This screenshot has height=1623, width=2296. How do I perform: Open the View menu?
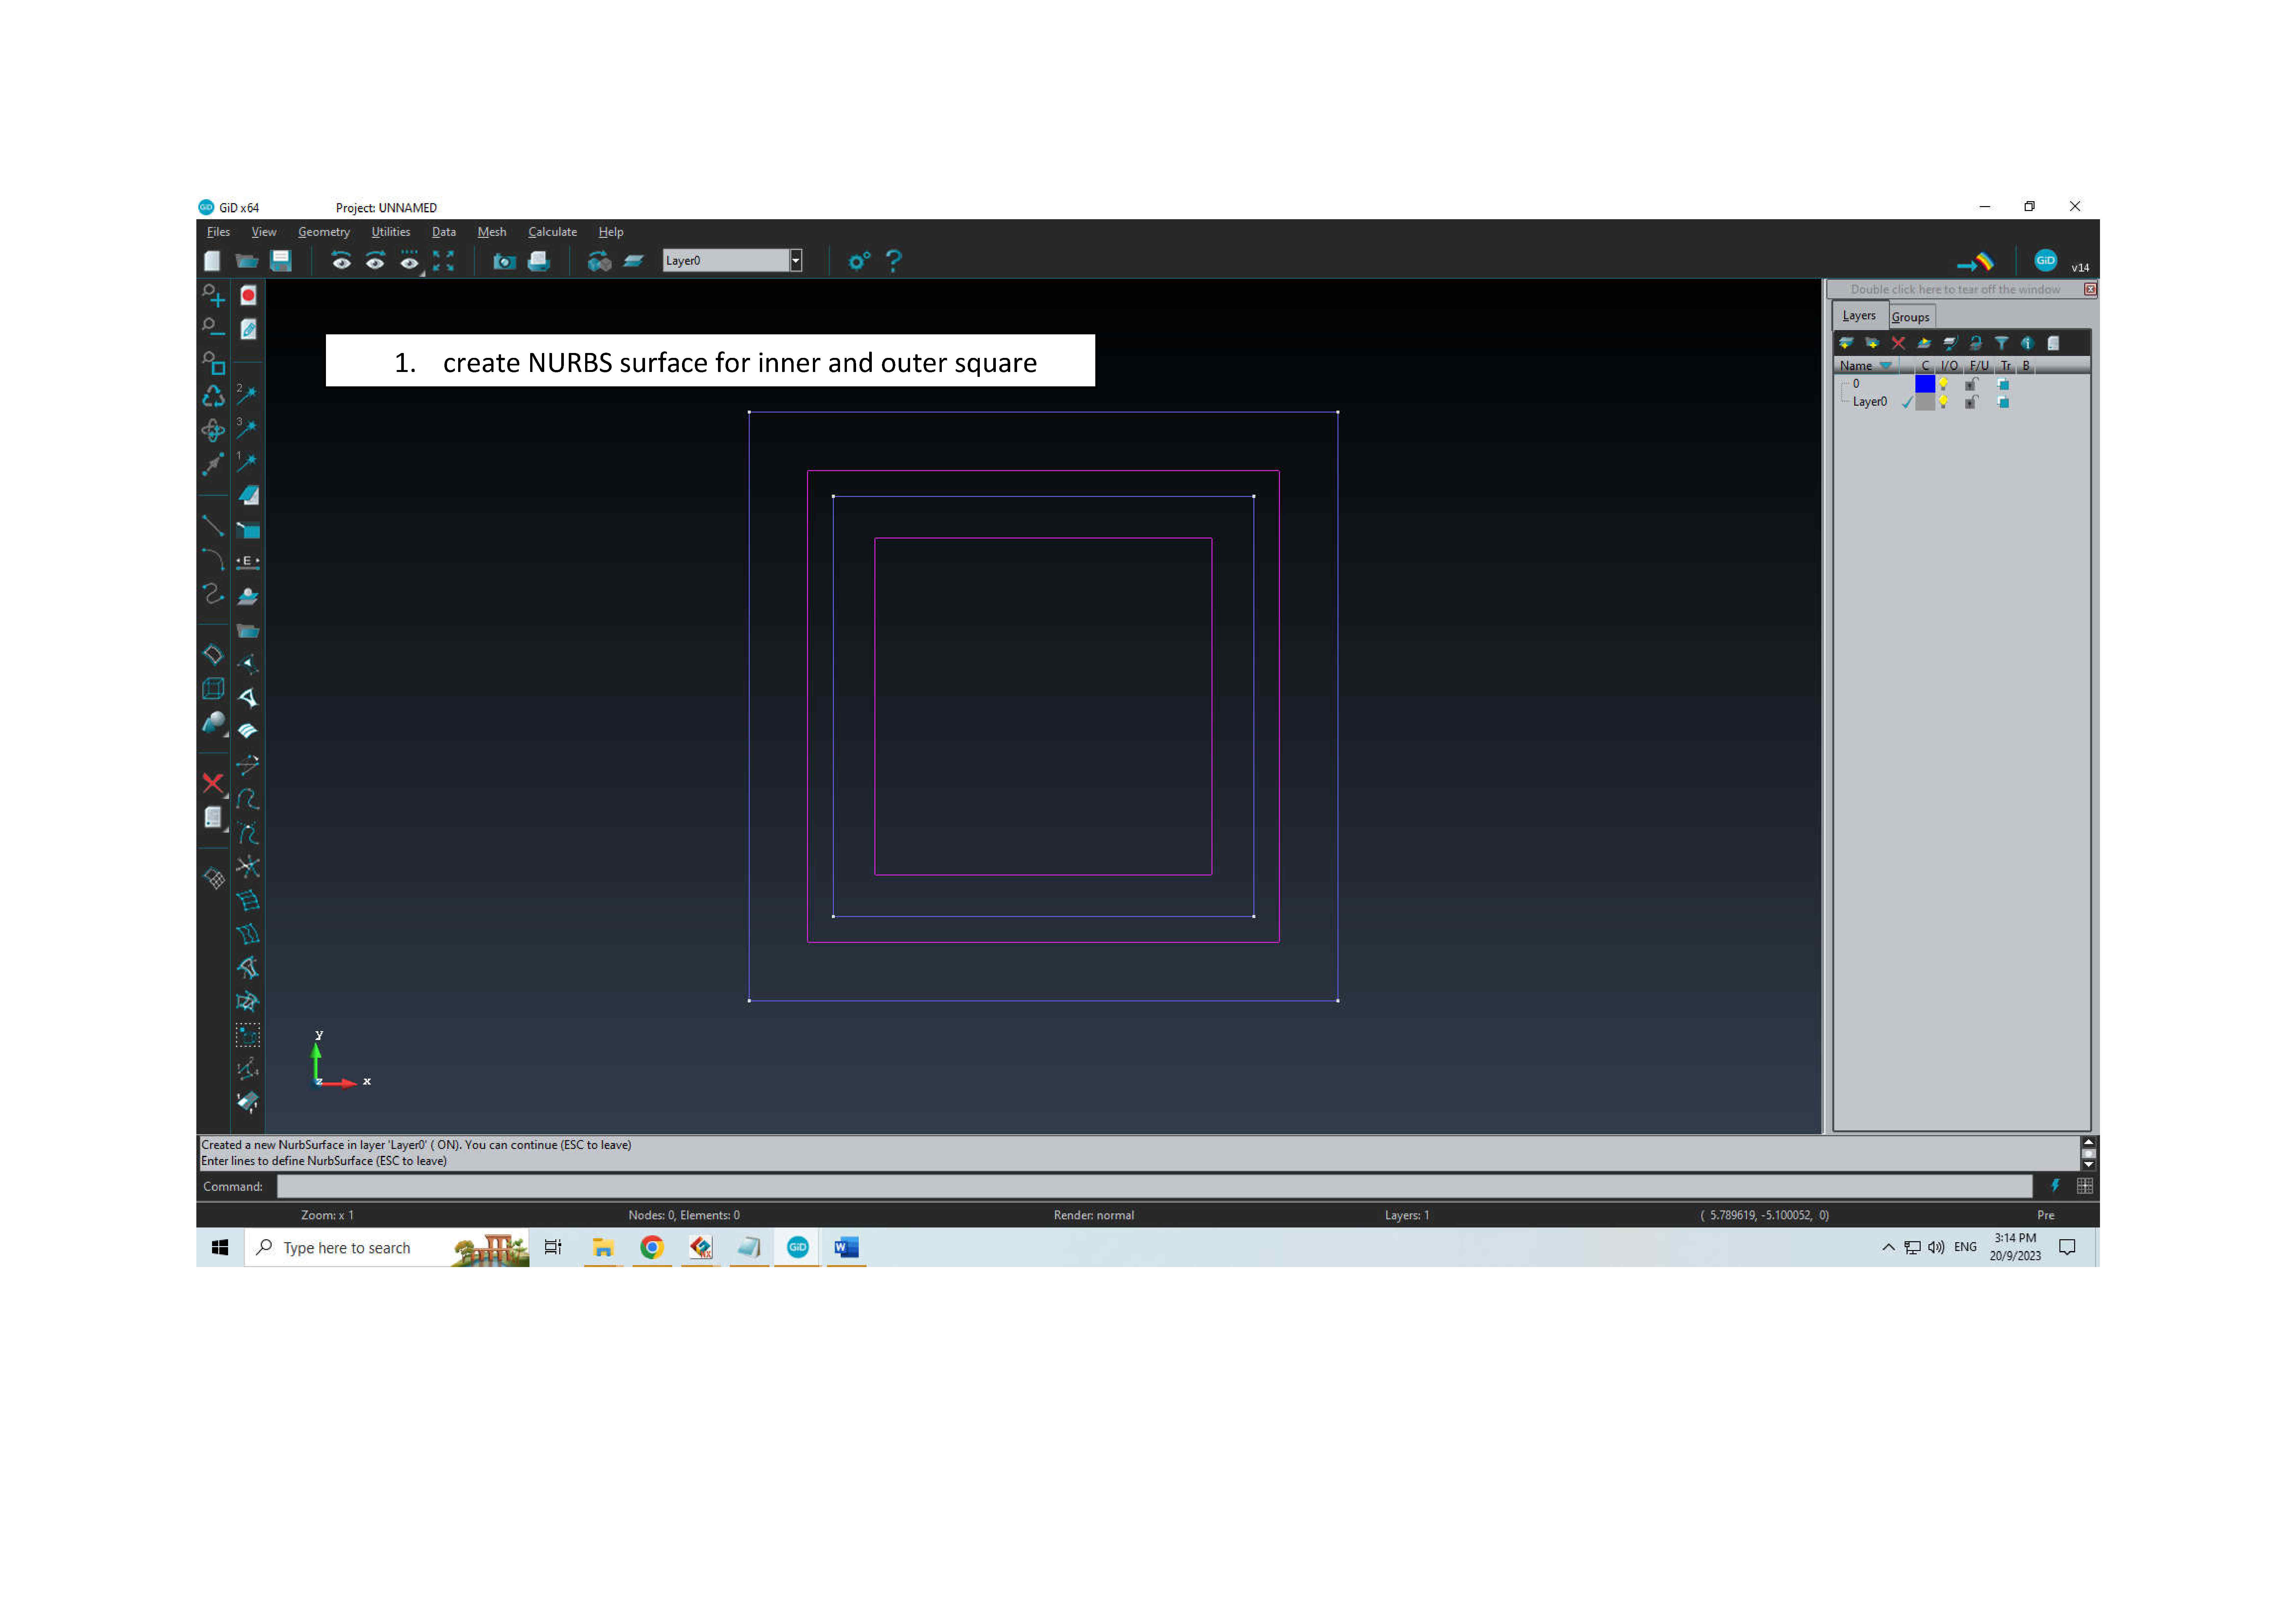click(264, 232)
